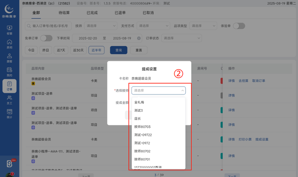Toggle the 体验单 switch
Image resolution: width=298 pixels, height=177 pixels.
click(x=239, y=26)
